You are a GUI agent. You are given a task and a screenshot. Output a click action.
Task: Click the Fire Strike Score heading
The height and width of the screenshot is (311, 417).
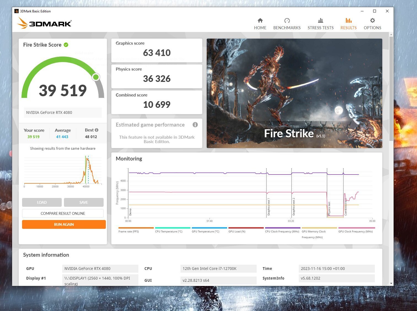[x=42, y=45]
